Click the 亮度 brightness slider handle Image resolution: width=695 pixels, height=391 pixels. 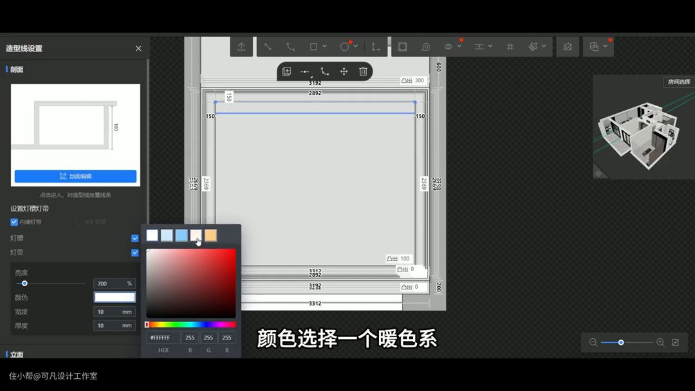[x=24, y=284]
